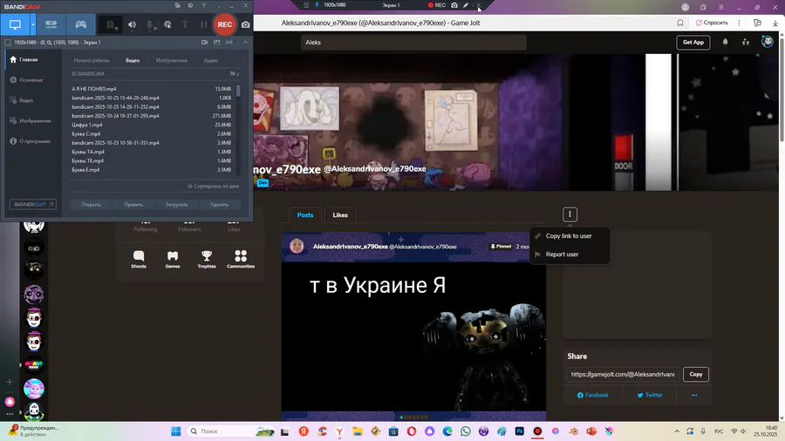Viewport: 785px width, 441px height.
Task: Switch to the Posts tab
Action: pos(305,215)
